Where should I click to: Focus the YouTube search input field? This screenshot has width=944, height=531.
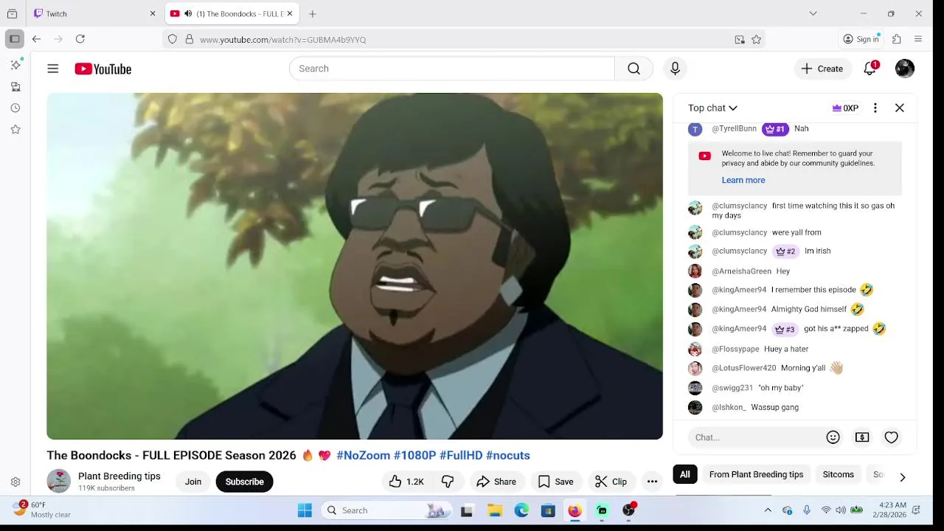[452, 69]
